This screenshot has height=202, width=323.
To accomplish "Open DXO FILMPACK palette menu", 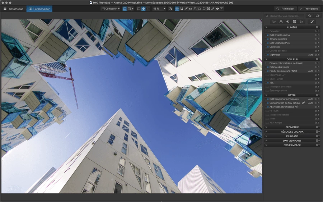I will click(x=318, y=145).
